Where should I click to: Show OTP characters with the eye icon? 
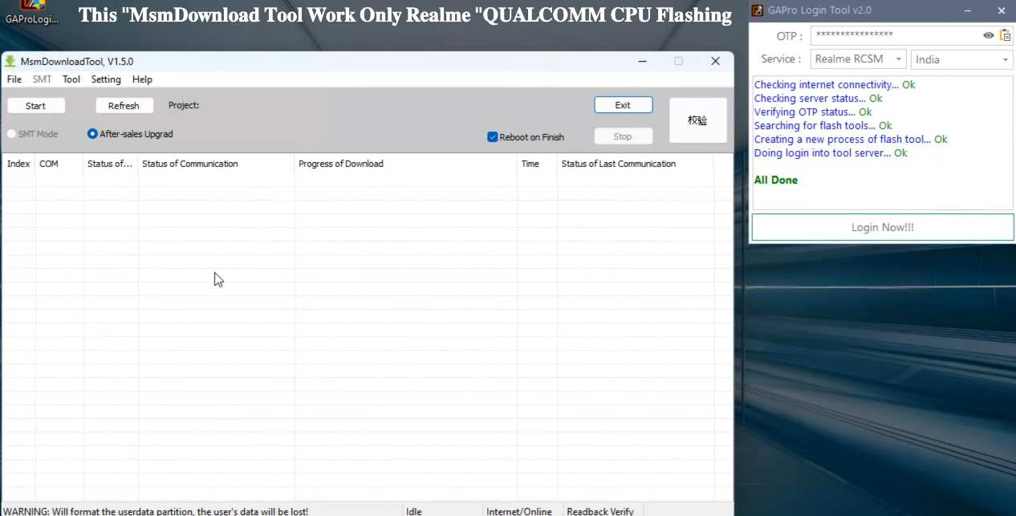[989, 35]
